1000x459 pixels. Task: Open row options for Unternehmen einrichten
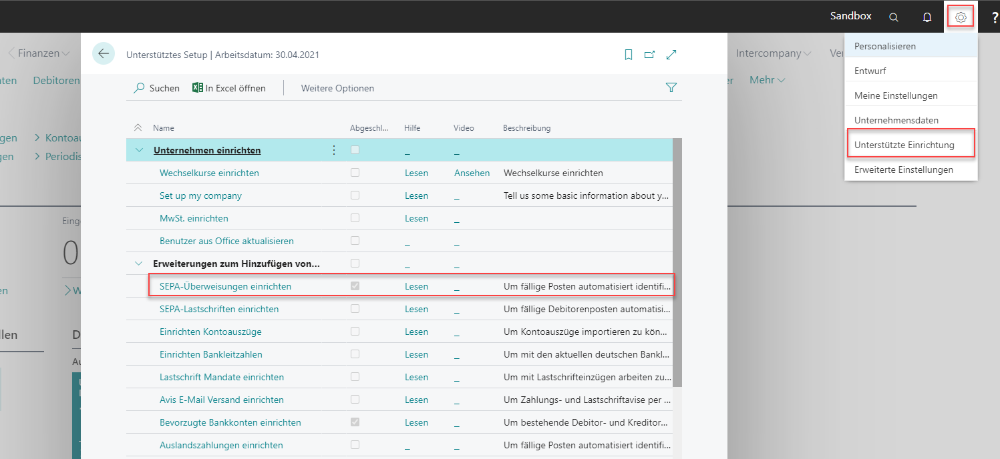point(334,150)
